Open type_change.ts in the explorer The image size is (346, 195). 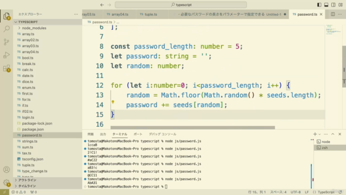click(x=48, y=171)
